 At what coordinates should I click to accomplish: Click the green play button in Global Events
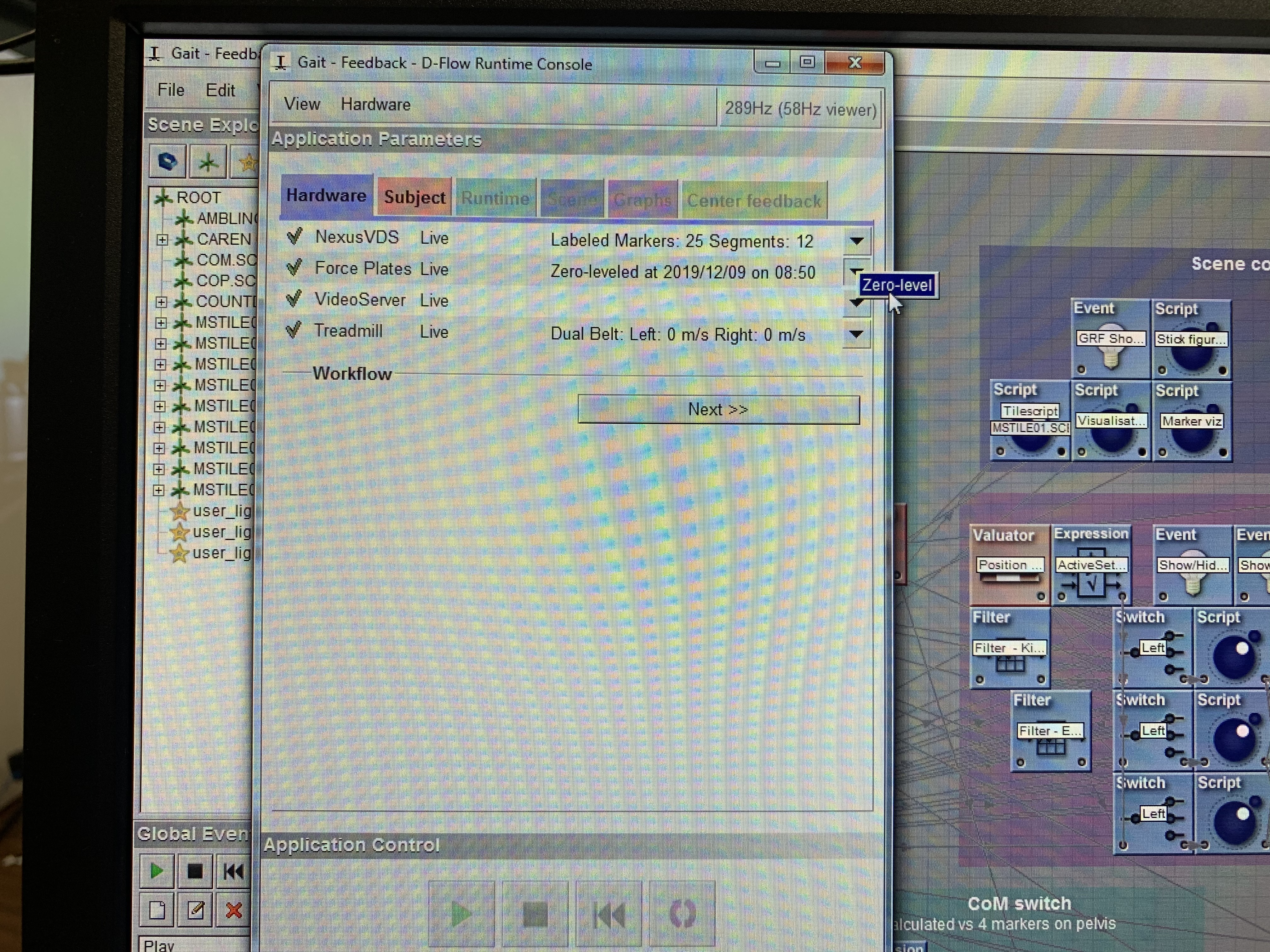click(156, 871)
